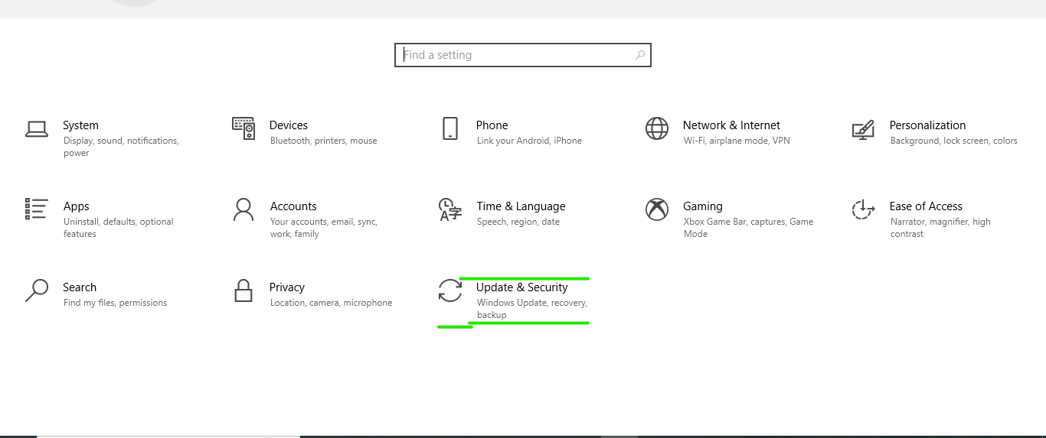The height and width of the screenshot is (438, 1046).
Task: Click 'Bluetooth, printers, mouse' description
Action: [x=324, y=141]
